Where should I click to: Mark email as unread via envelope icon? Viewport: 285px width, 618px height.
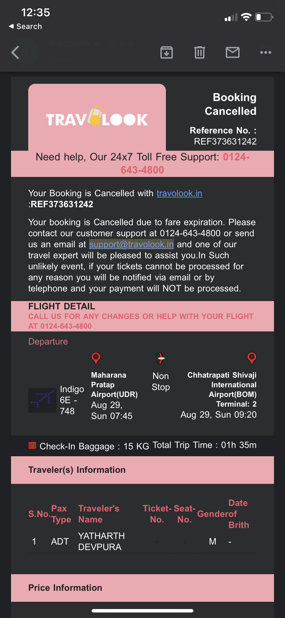click(233, 52)
